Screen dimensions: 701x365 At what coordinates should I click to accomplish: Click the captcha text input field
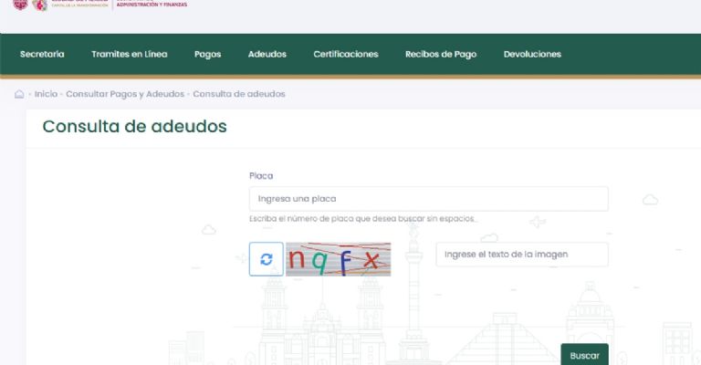[x=521, y=255]
